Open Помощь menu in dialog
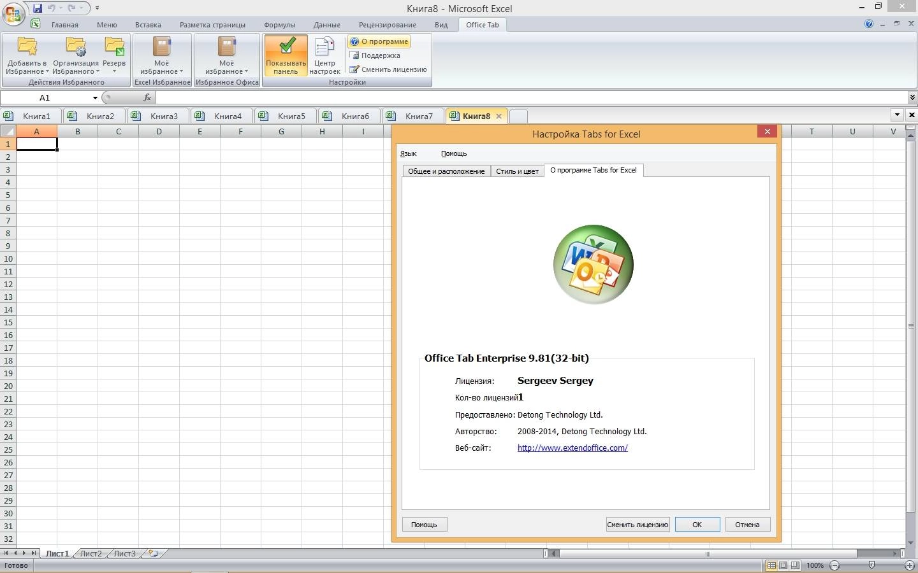 [x=454, y=153]
